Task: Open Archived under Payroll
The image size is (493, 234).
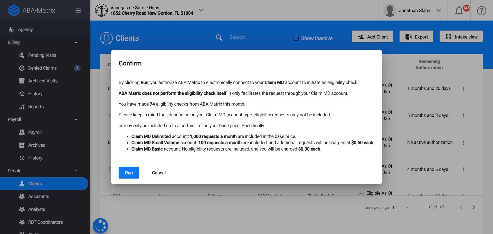Action: click(x=37, y=145)
